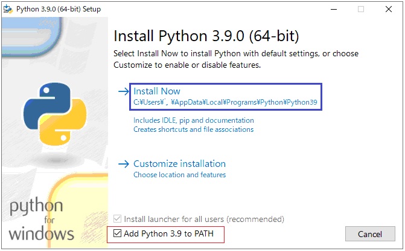Click the install path ending in Python39
This screenshot has width=405, height=251.
225,102
